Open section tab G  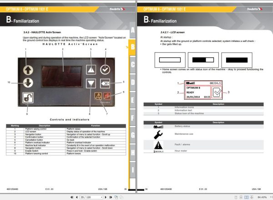[x=133, y=135]
